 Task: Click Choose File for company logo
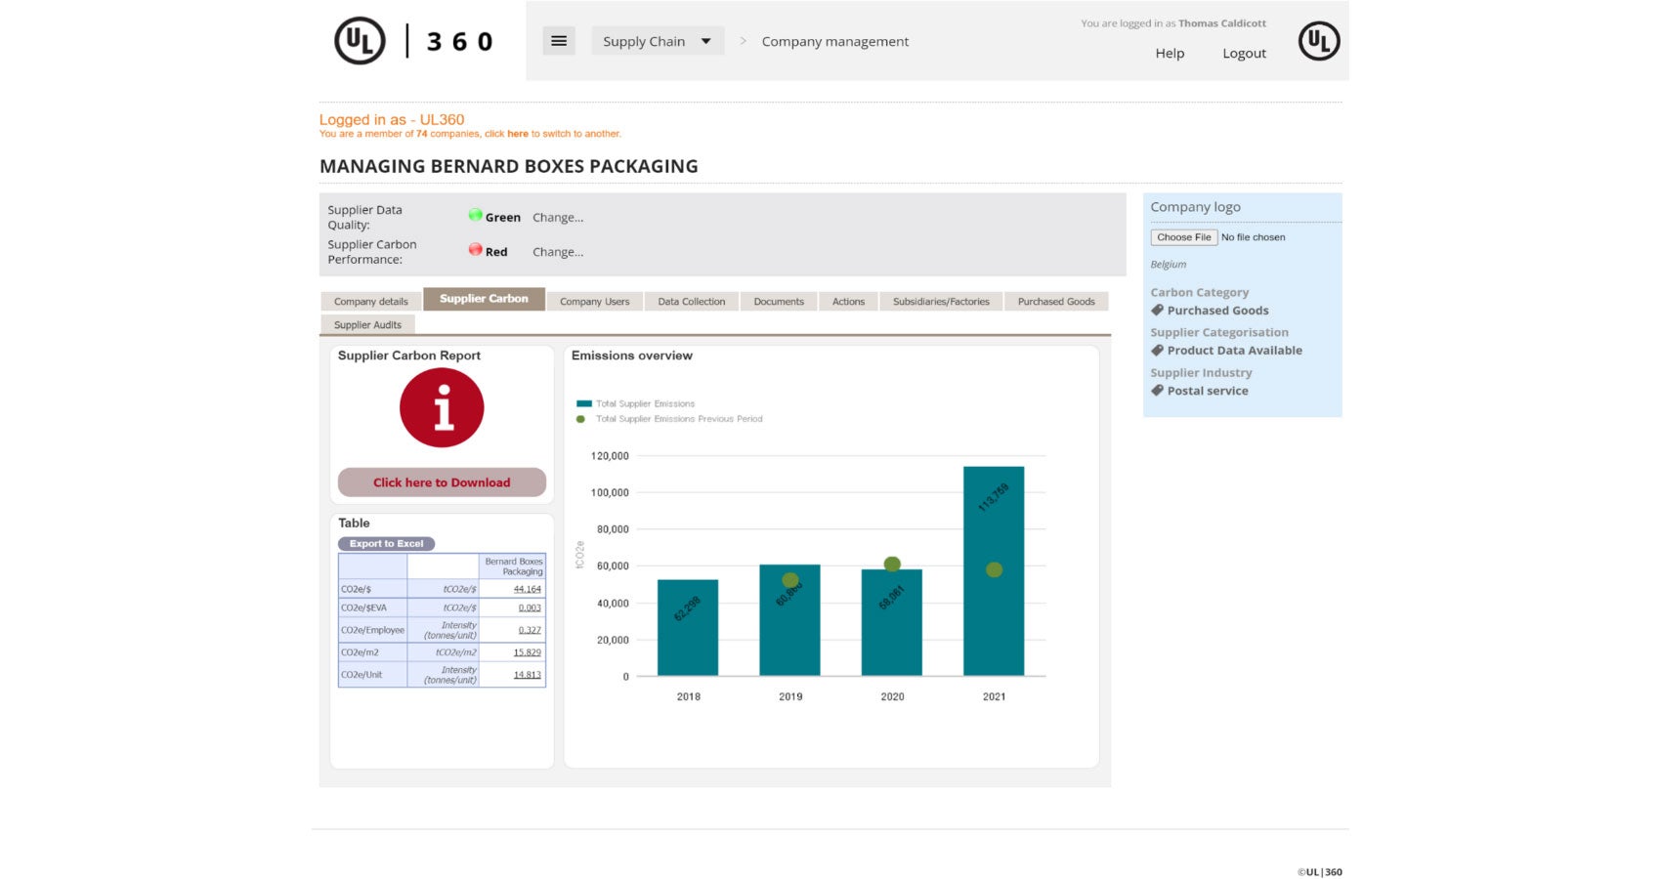(x=1183, y=237)
